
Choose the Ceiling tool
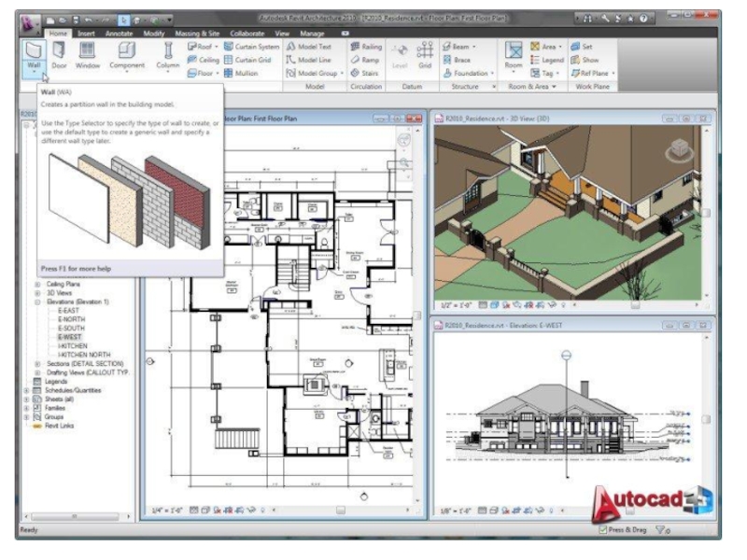pos(203,60)
